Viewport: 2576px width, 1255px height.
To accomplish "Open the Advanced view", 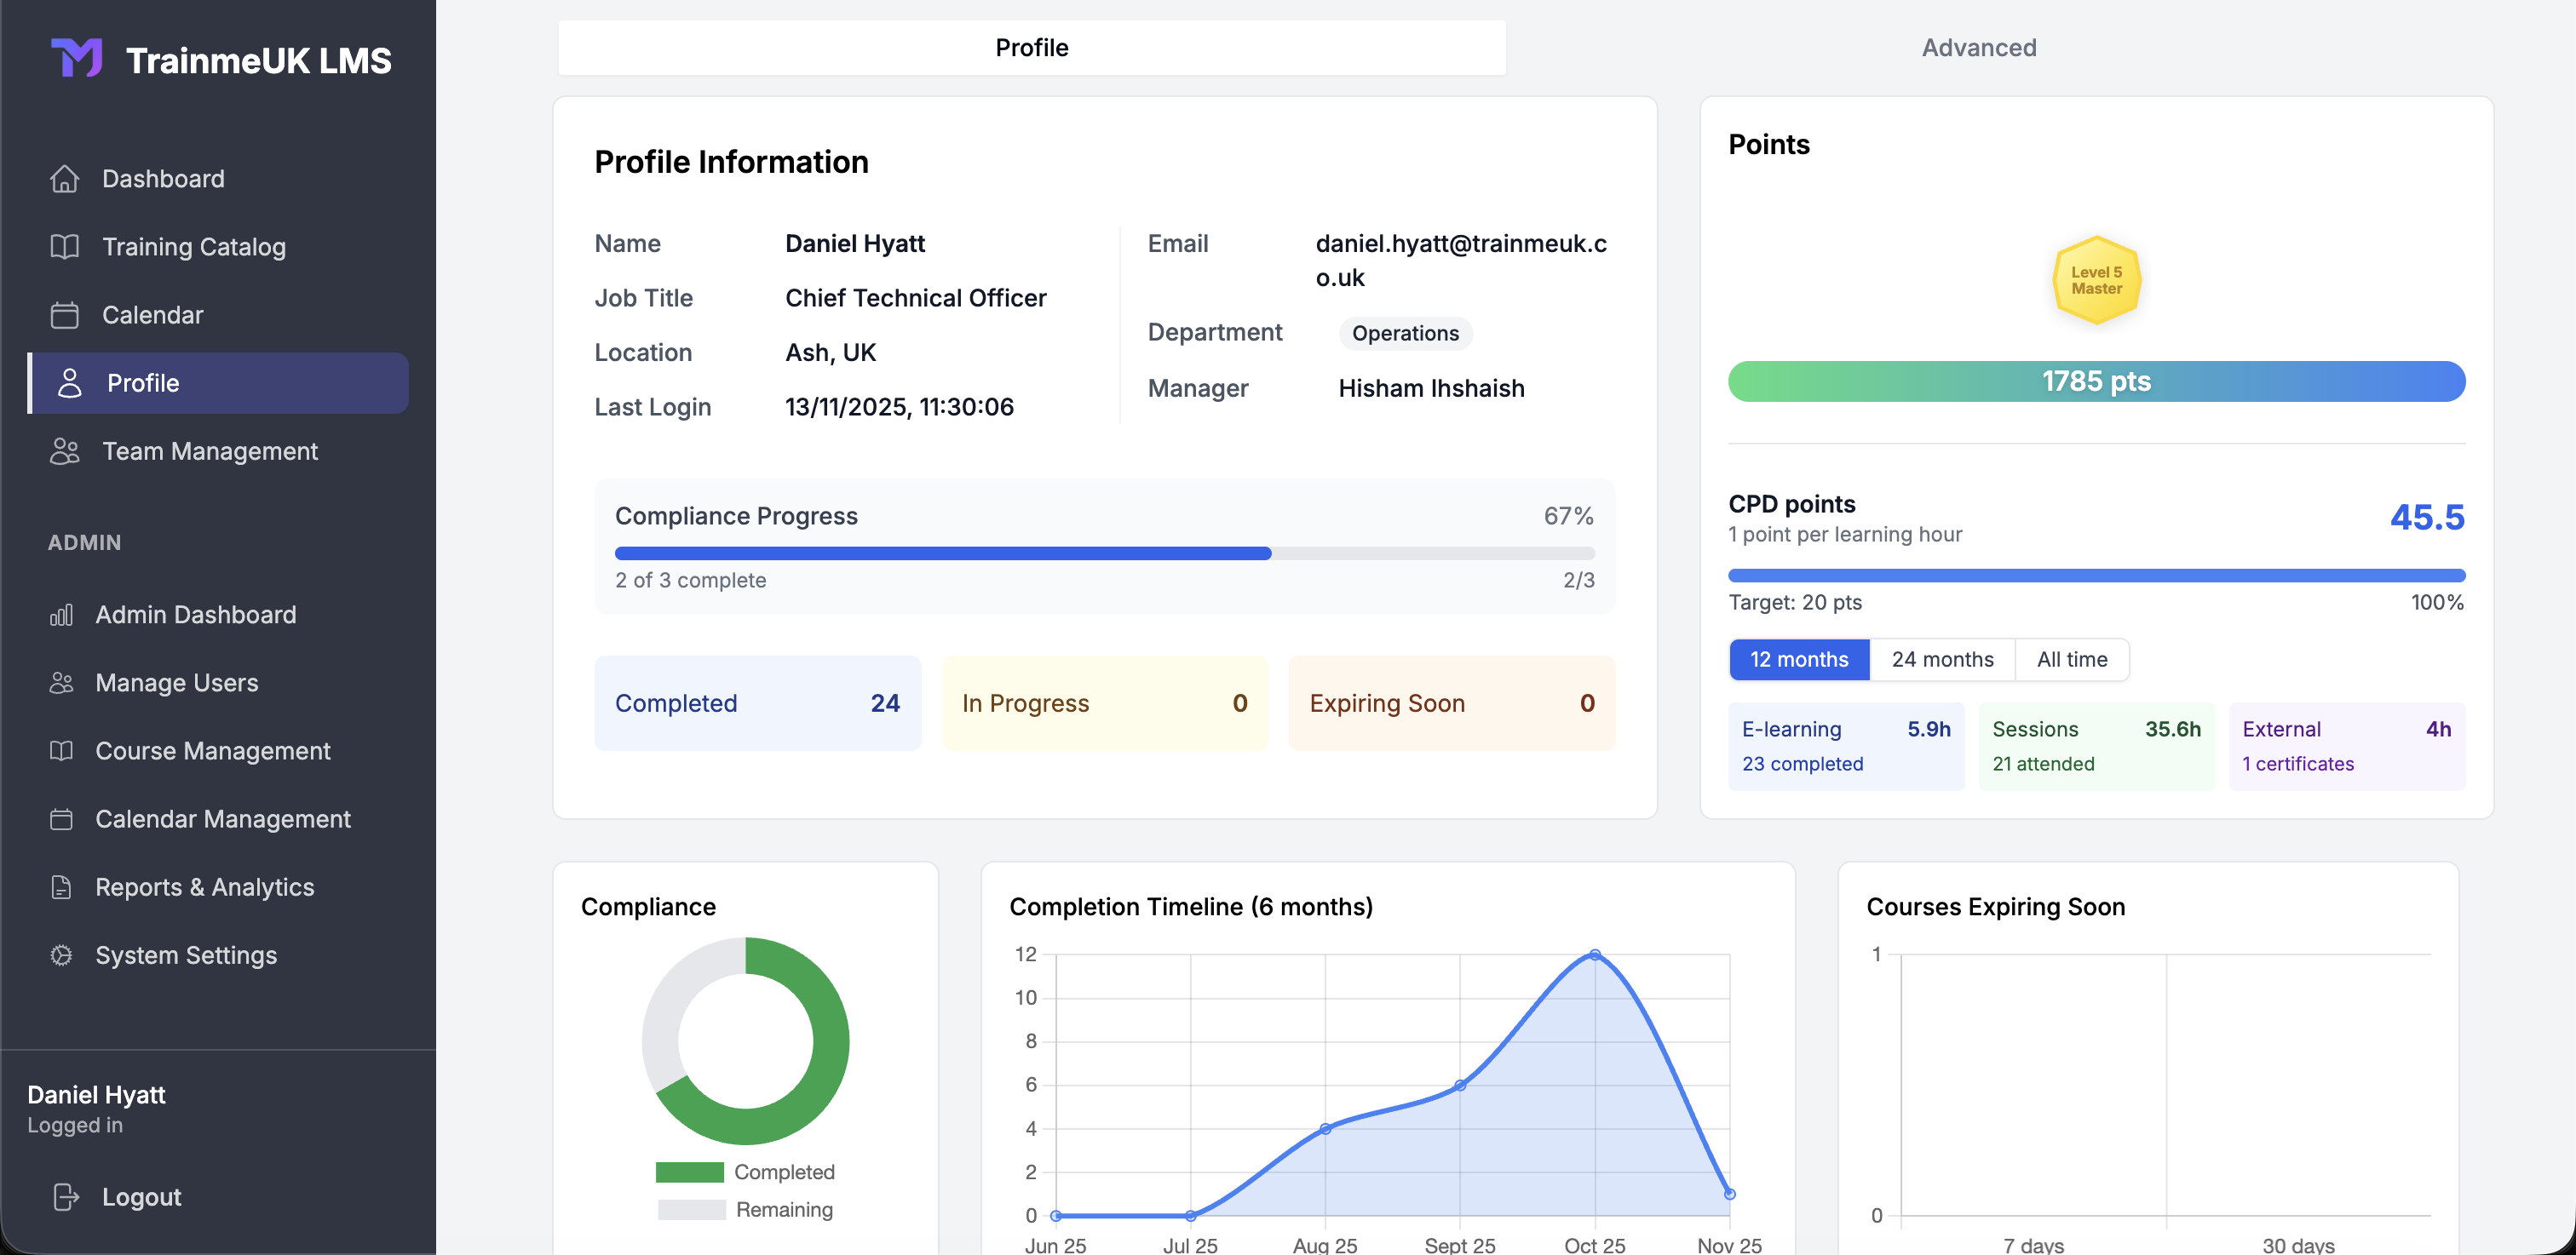I will 1977,47.
